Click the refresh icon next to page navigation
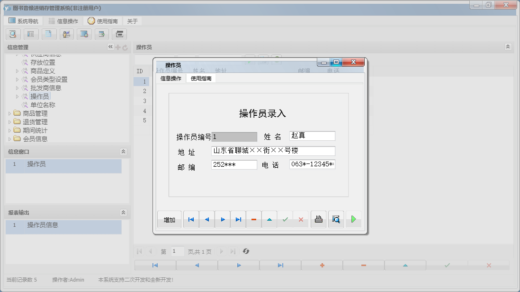Image resolution: width=520 pixels, height=292 pixels. [x=246, y=251]
